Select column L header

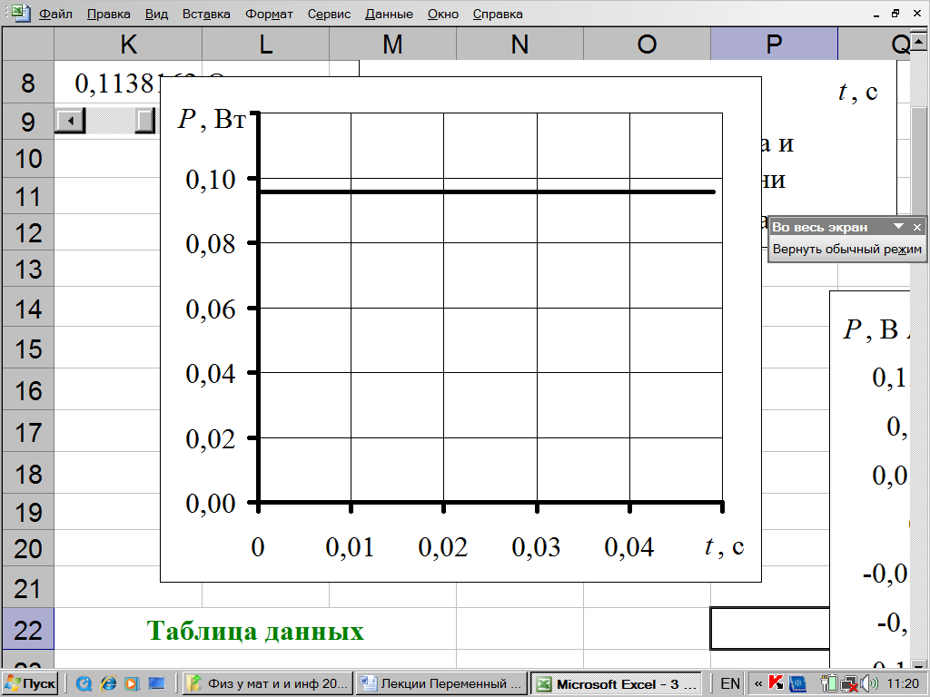coord(266,44)
